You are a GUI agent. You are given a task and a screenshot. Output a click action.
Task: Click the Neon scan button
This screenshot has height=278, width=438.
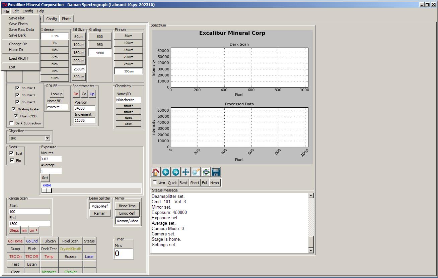215,183
